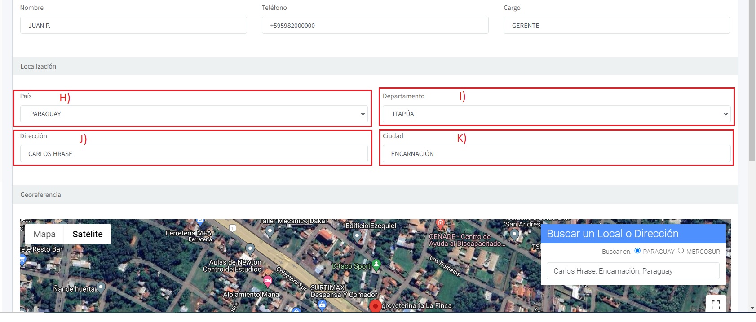
Task: Click the red location marker on map
Action: click(375, 306)
